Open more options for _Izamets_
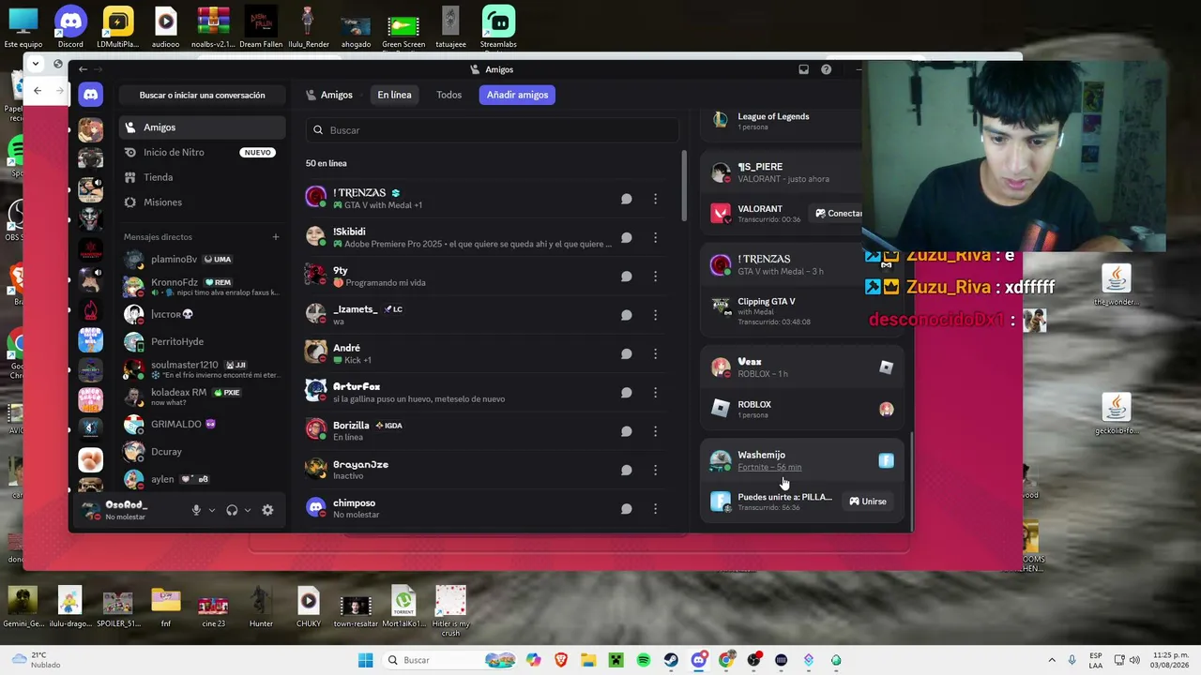1201x675 pixels. click(655, 315)
